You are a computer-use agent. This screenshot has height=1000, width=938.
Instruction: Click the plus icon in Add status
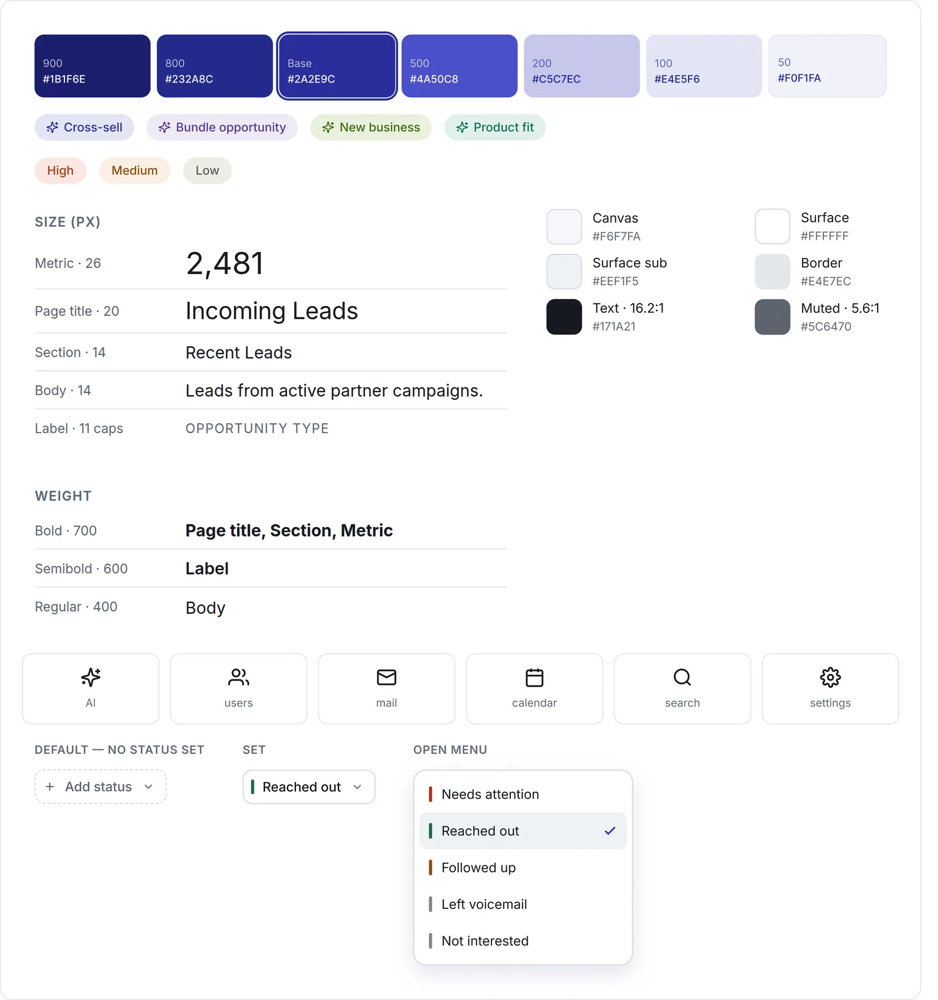point(50,787)
